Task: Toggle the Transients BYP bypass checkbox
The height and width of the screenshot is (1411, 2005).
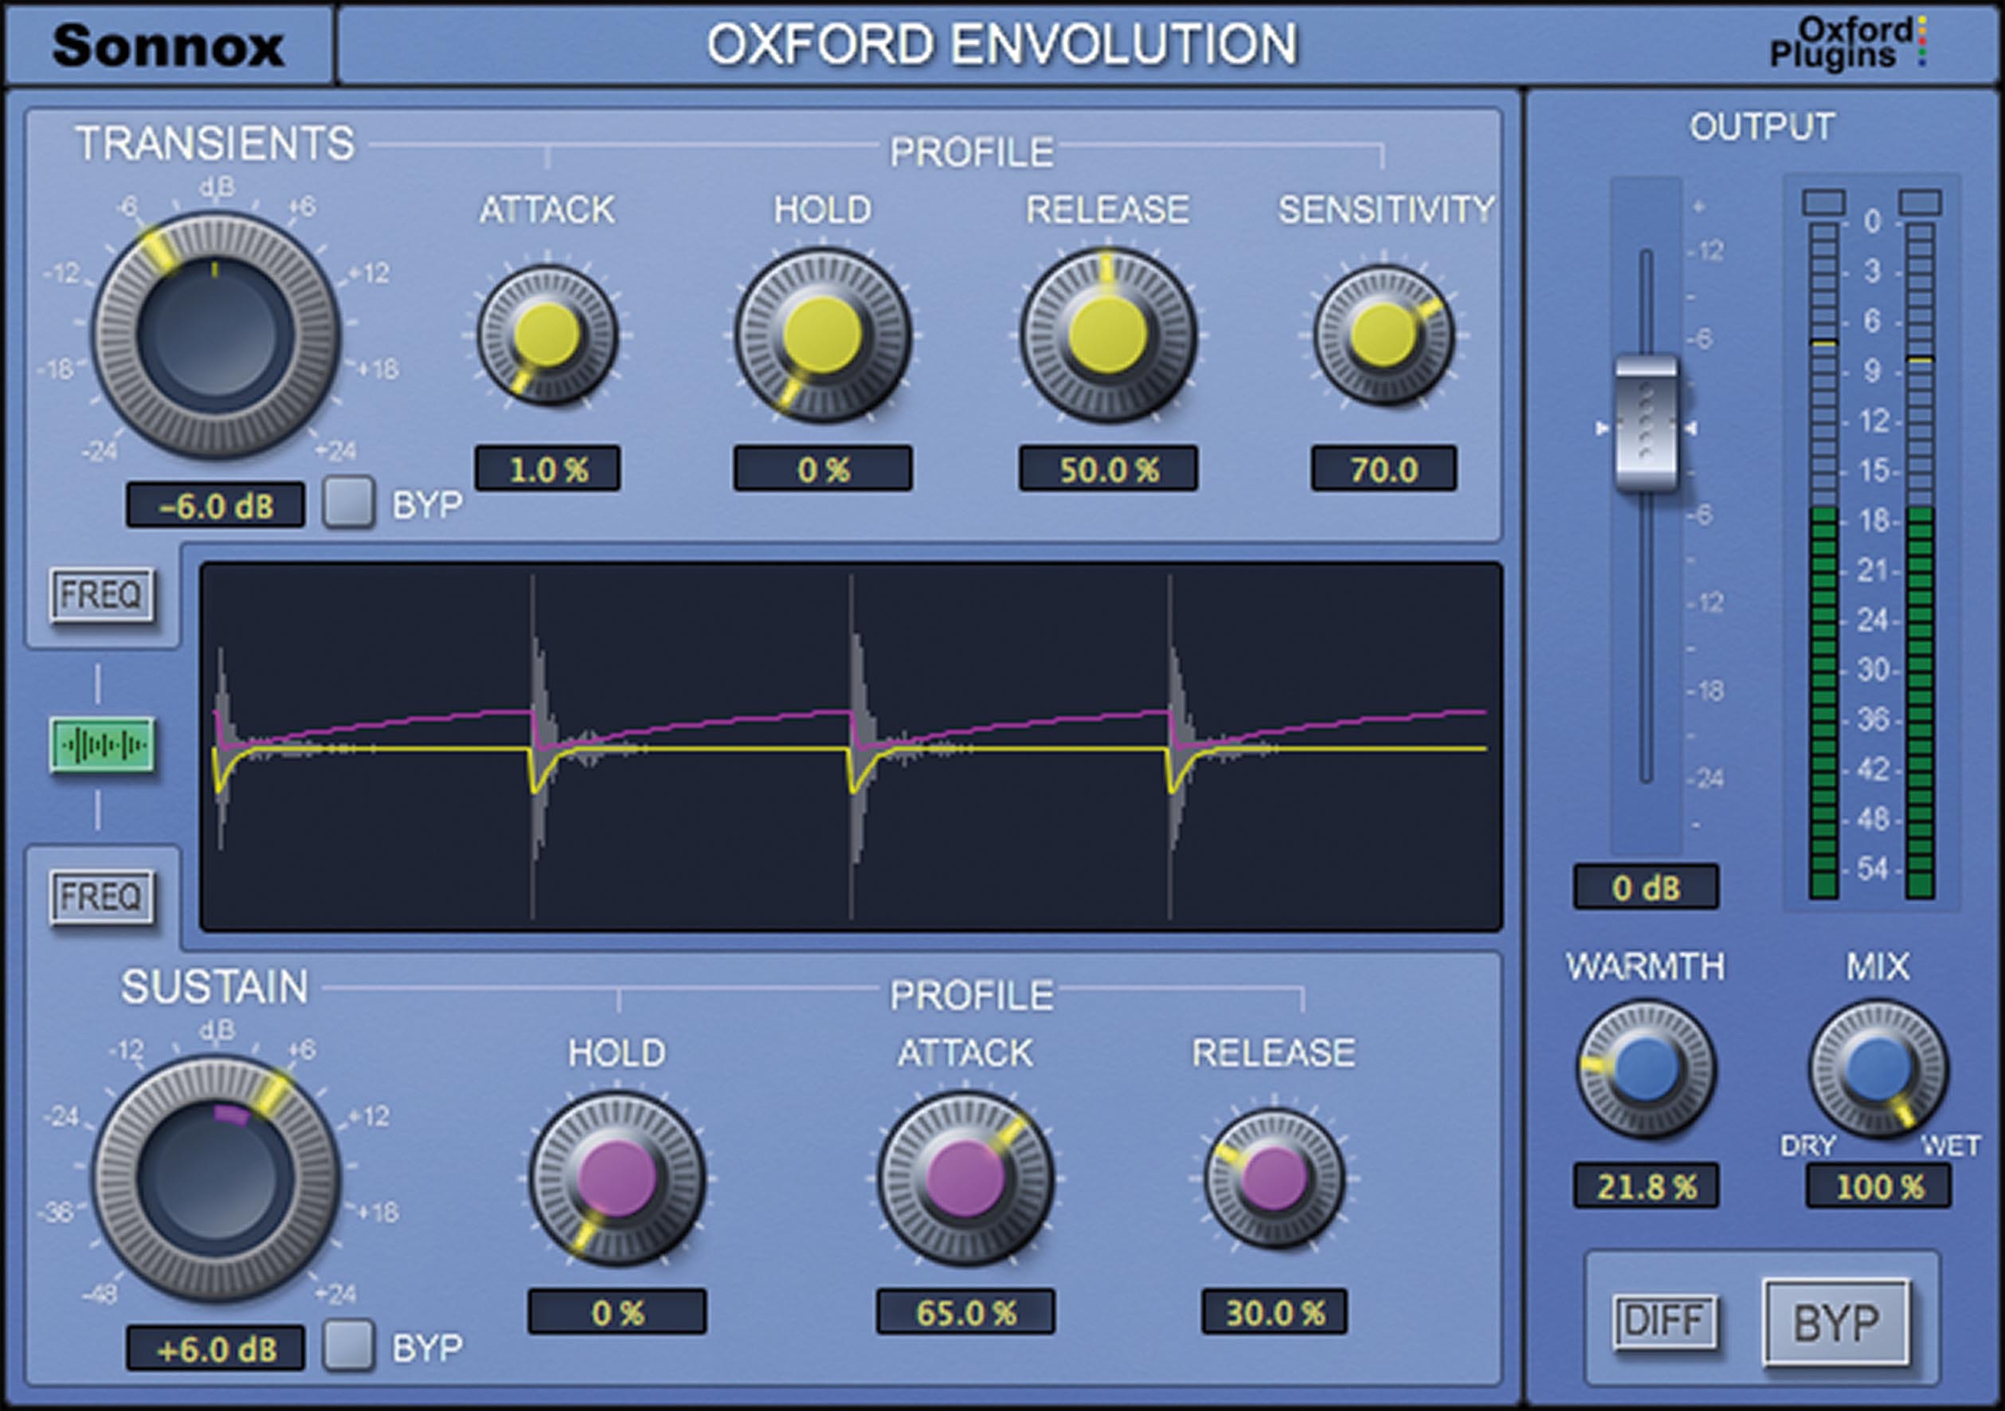Action: 348,502
